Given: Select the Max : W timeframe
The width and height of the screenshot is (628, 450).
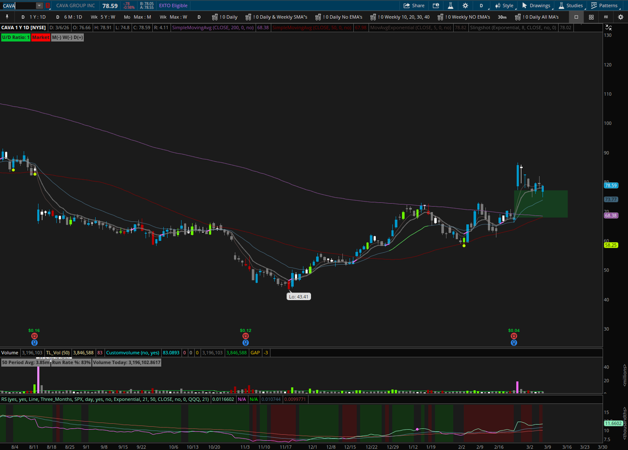Looking at the screenshot, I should pos(173,17).
